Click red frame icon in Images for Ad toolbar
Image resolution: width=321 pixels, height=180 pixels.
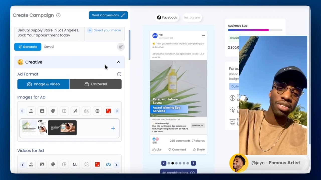[x=108, y=111]
